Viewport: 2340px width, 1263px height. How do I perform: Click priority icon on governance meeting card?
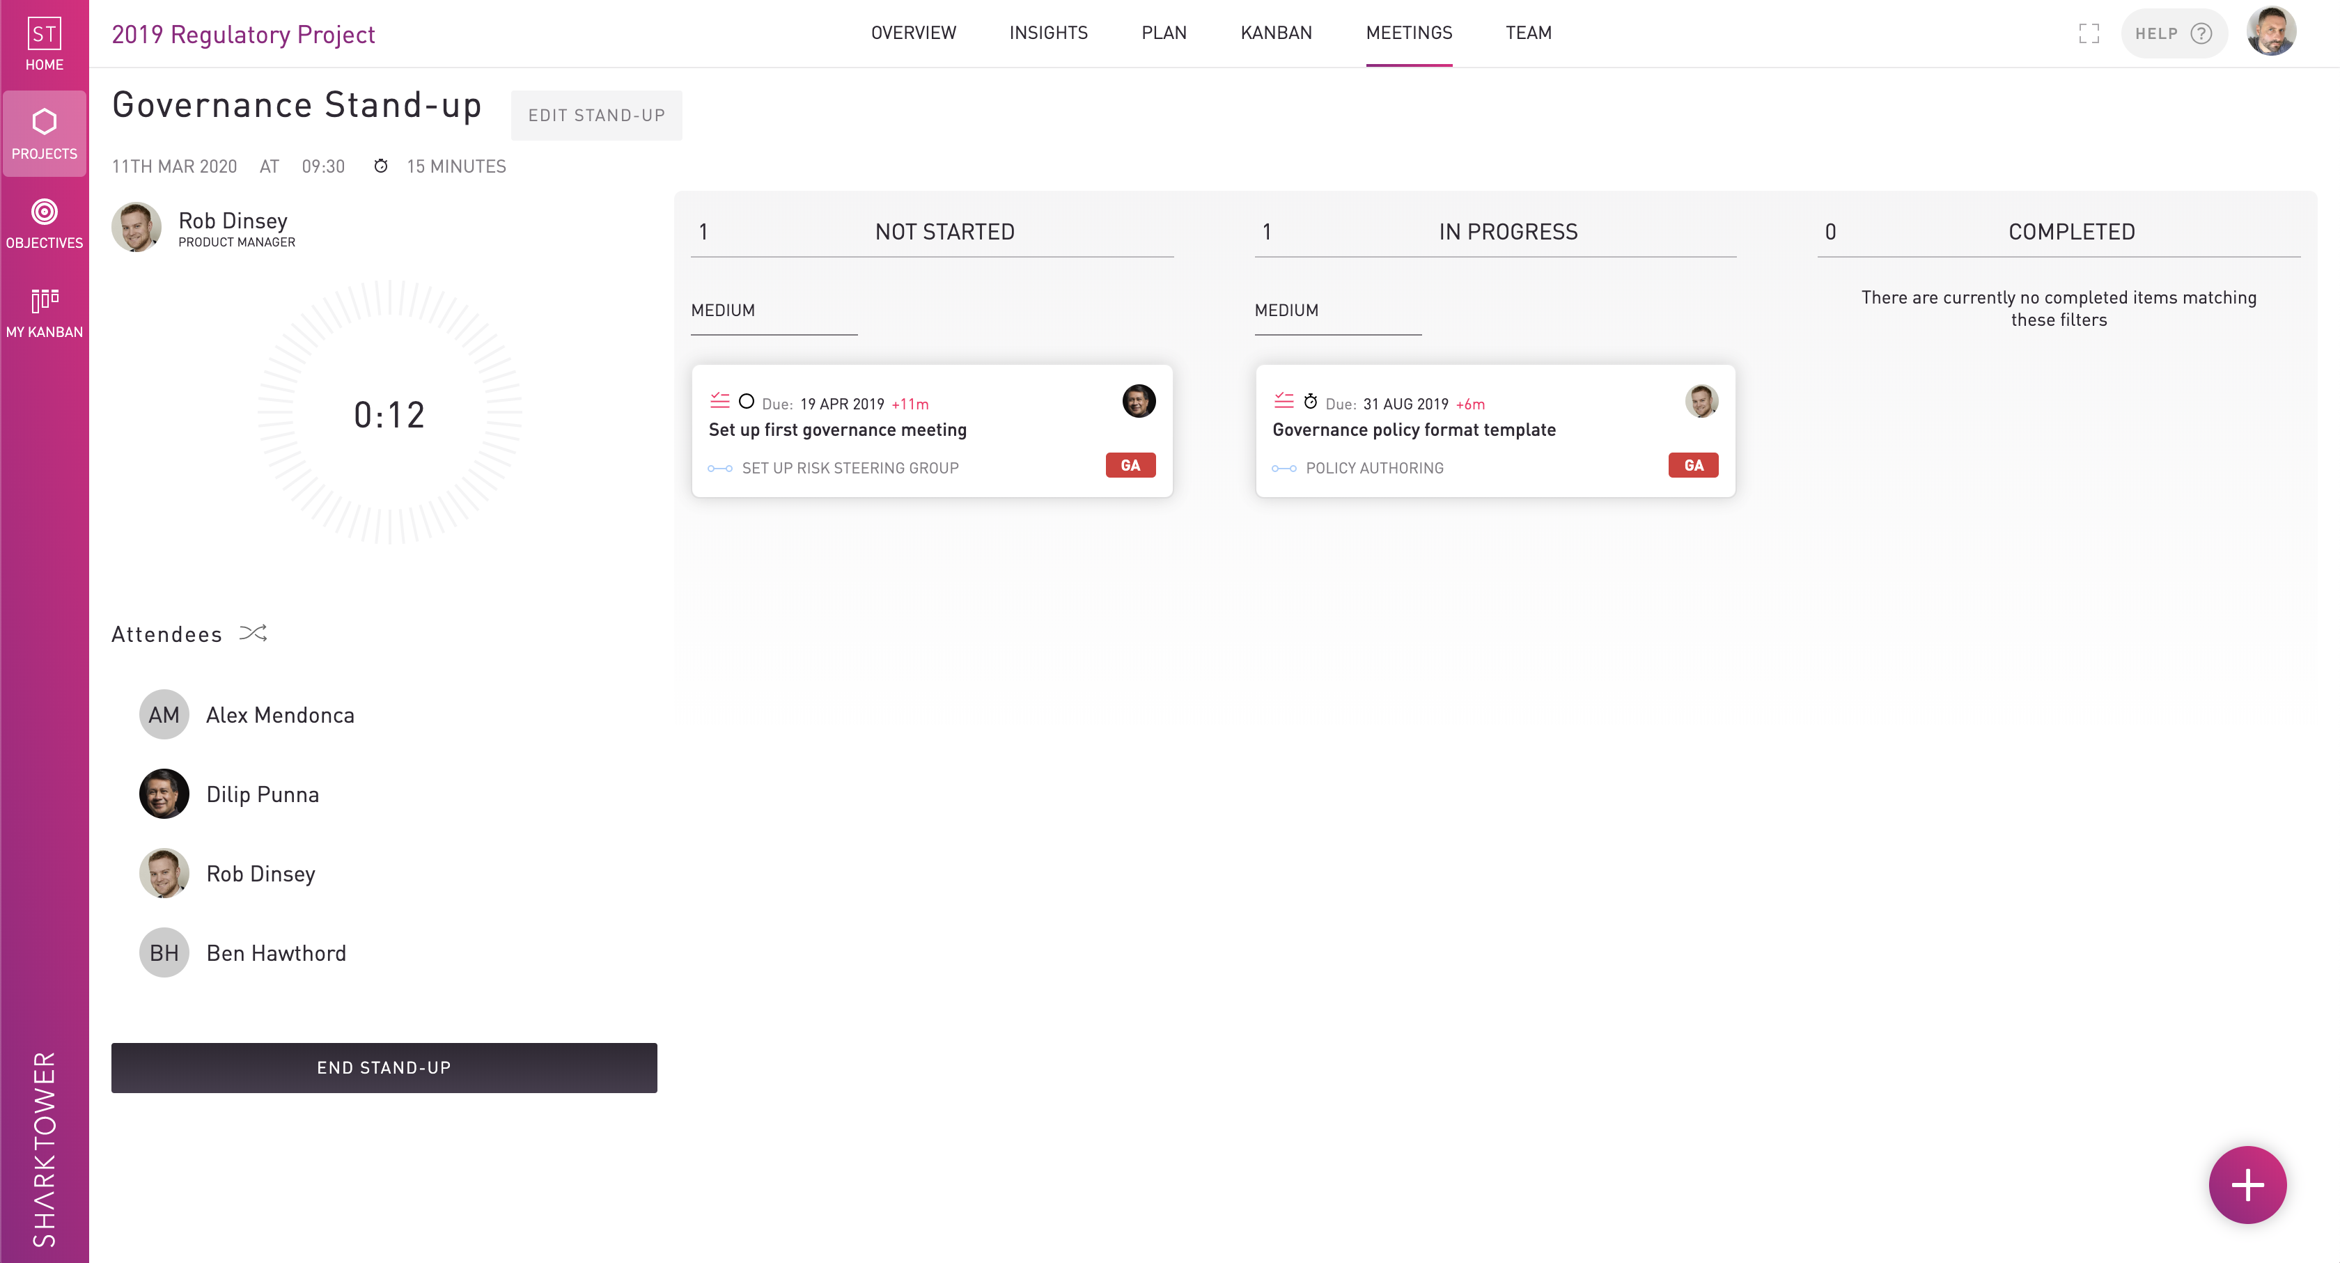(719, 400)
